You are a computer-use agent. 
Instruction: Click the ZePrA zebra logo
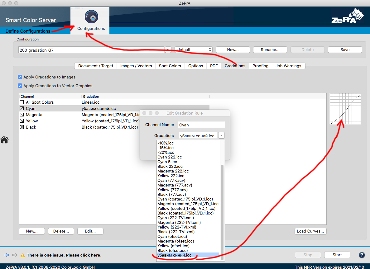348,16
